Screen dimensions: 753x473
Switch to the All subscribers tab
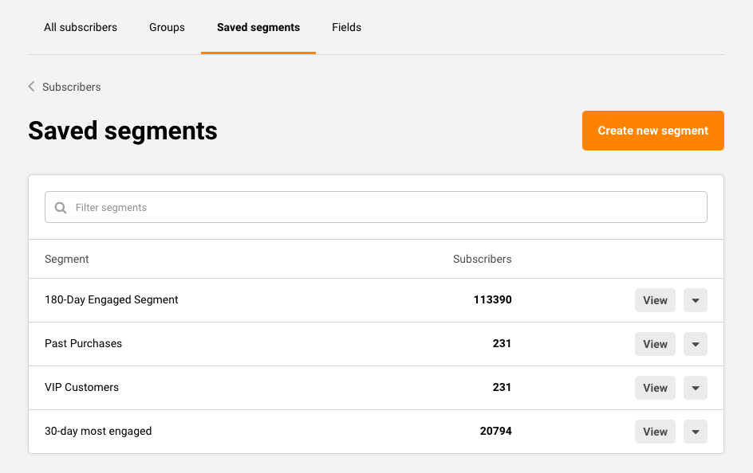click(x=81, y=27)
